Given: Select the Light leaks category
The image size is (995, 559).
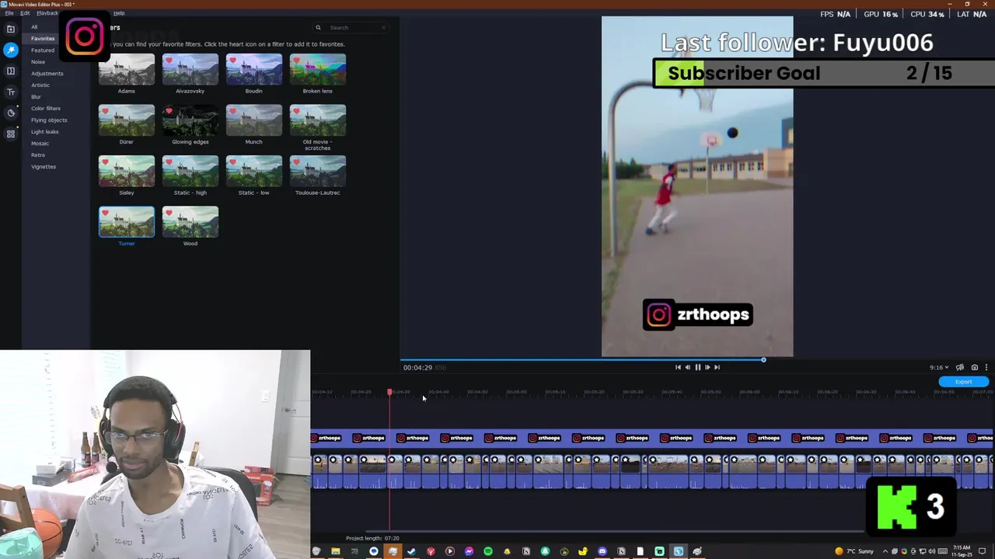Looking at the screenshot, I should pos(45,132).
